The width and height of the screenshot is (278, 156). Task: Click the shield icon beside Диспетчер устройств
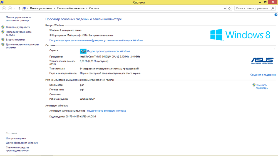tap(3, 27)
